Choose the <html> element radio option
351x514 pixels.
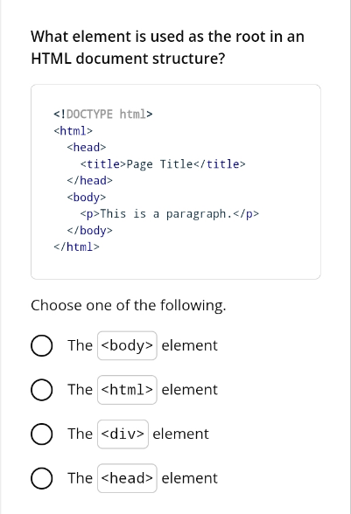pyautogui.click(x=42, y=390)
